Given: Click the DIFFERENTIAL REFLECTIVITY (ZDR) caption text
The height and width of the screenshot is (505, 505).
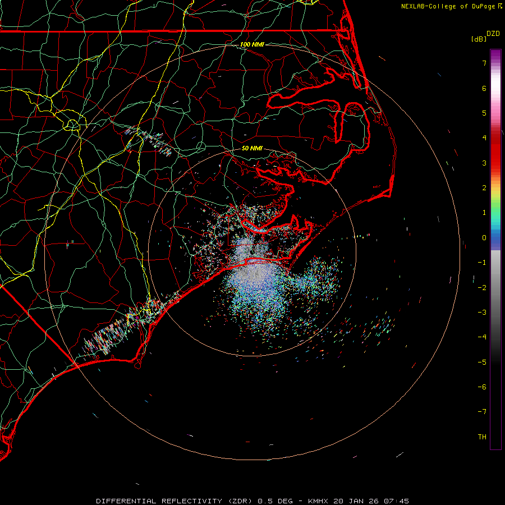Looking at the screenshot, I should pos(175,501).
